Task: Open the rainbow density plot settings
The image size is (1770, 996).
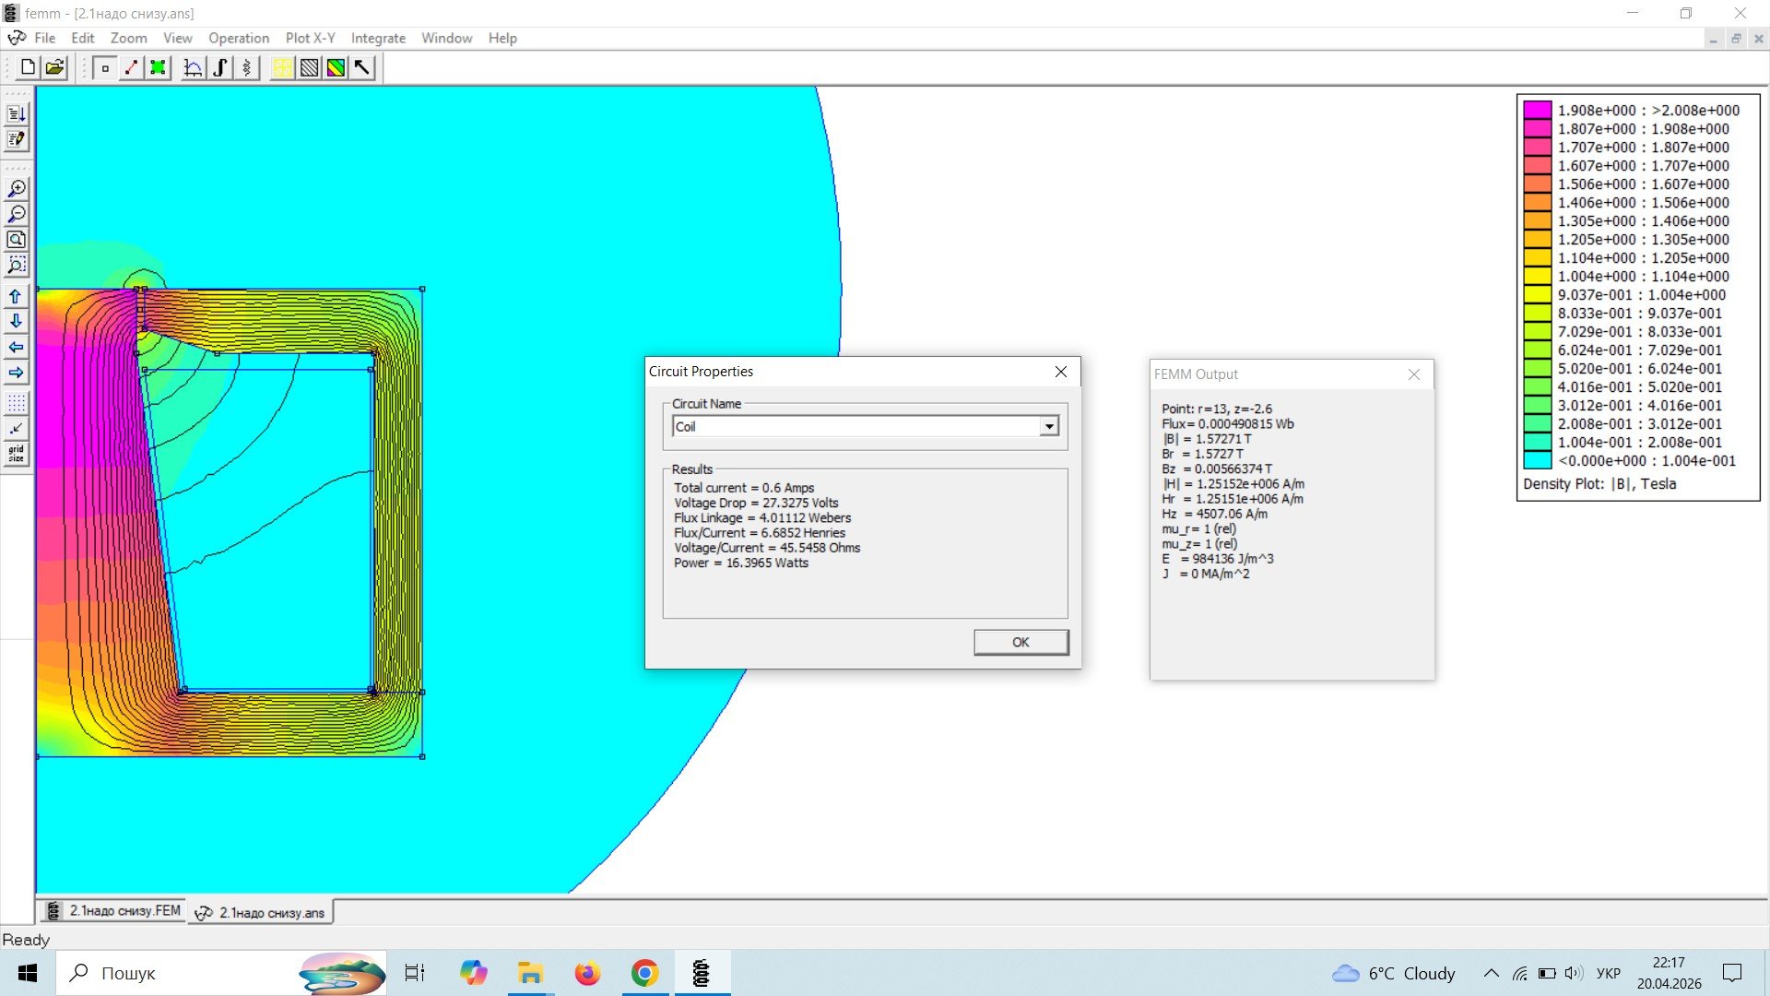Action: [336, 67]
